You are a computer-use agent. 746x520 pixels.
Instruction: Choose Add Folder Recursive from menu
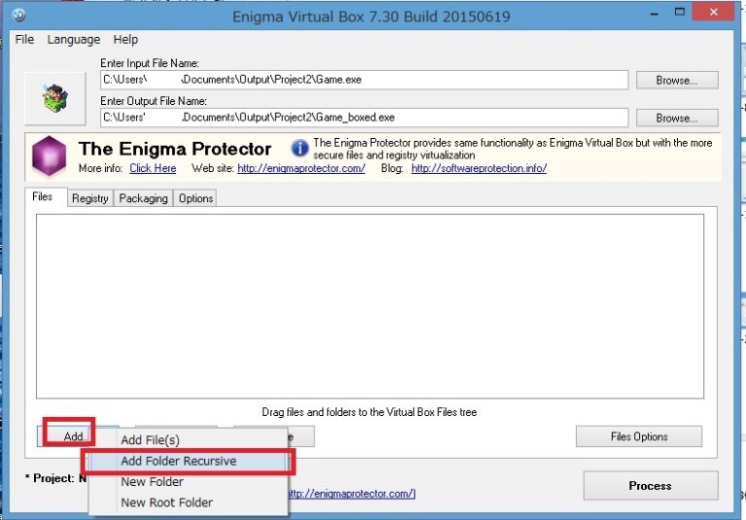[178, 461]
